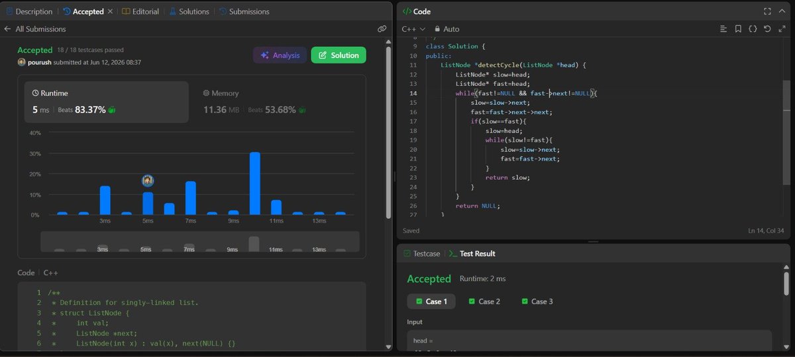Click the 'Saved' status text

tap(411, 231)
